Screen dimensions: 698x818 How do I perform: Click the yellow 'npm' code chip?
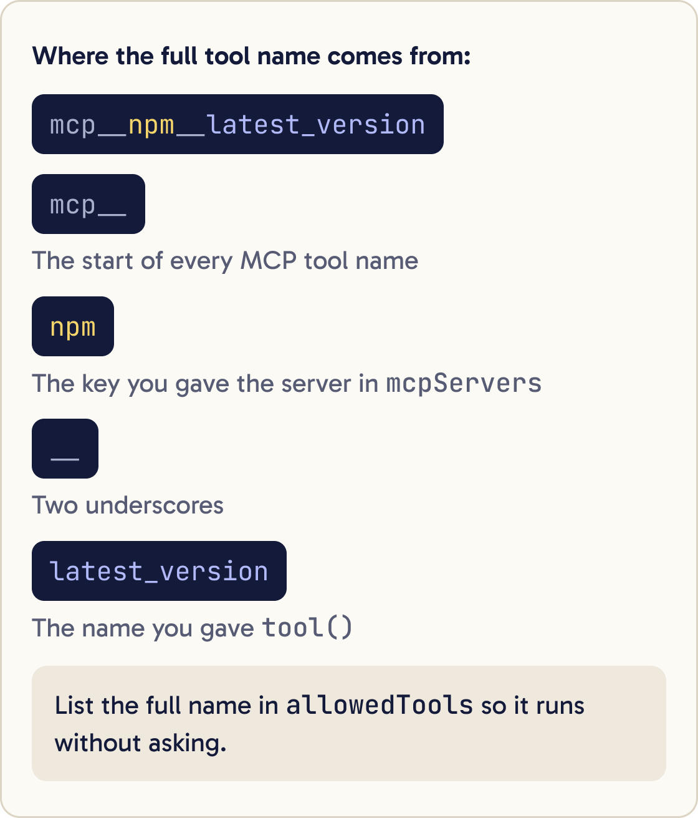(73, 326)
